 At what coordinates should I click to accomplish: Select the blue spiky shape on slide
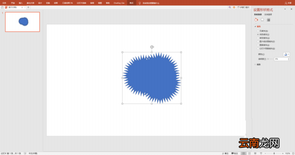(x=152, y=78)
